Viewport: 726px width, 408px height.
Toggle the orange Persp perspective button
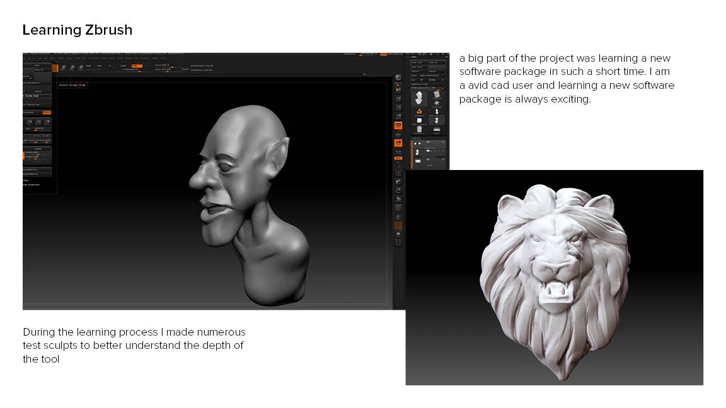click(x=398, y=125)
